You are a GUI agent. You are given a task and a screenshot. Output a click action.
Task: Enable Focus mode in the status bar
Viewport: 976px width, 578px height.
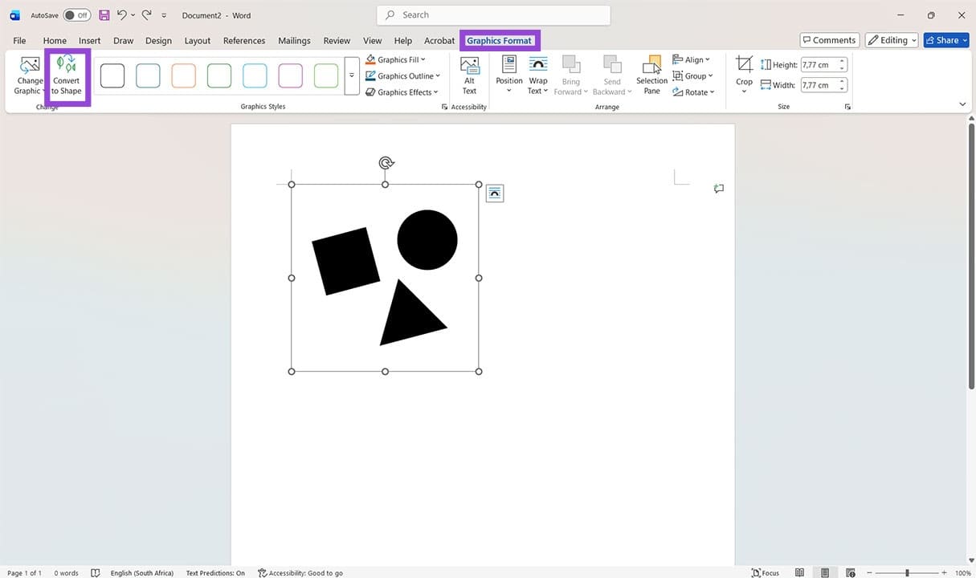(x=764, y=572)
